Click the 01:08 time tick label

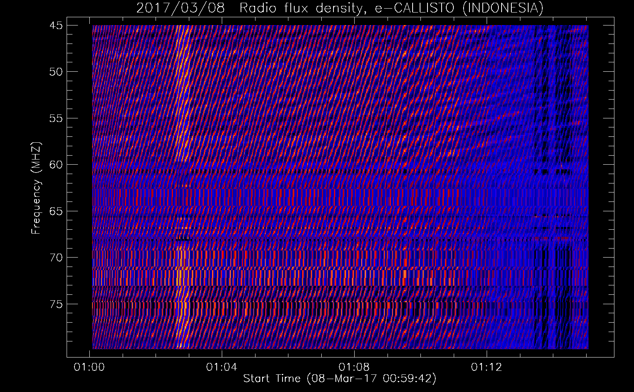point(354,367)
